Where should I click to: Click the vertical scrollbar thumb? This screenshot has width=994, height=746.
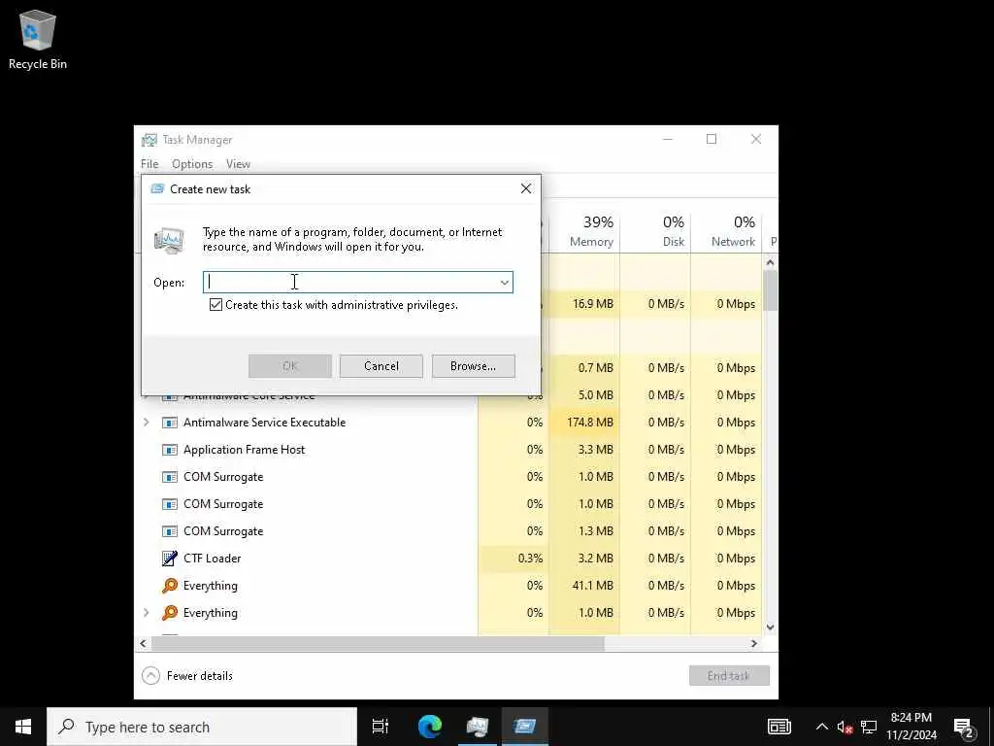(770, 290)
